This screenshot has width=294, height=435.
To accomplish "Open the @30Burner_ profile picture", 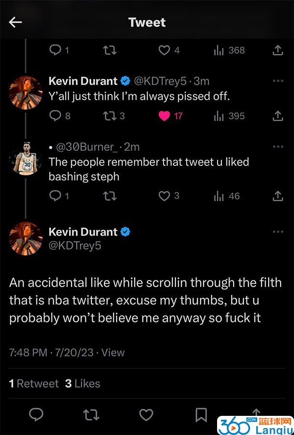I will click(x=26, y=159).
